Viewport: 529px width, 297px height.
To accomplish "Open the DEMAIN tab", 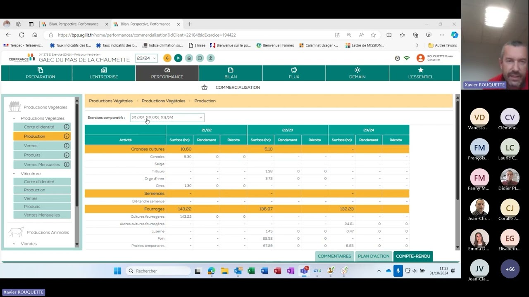I will tap(357, 73).
